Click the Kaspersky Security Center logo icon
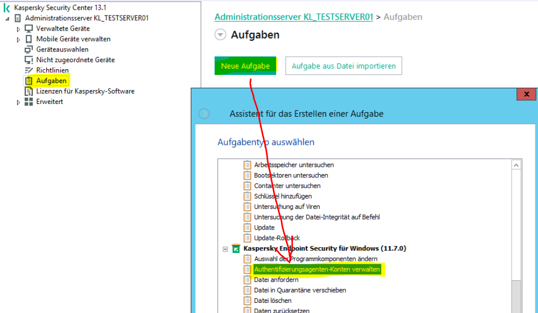 coord(6,8)
